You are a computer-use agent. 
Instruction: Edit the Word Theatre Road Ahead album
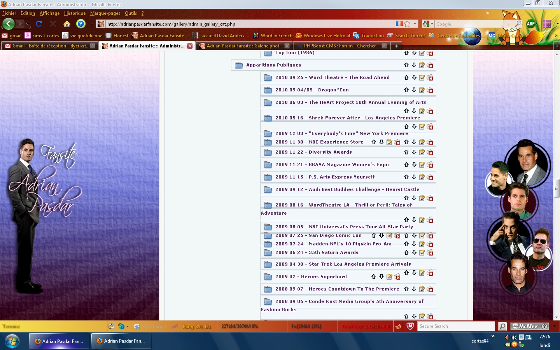point(422,77)
